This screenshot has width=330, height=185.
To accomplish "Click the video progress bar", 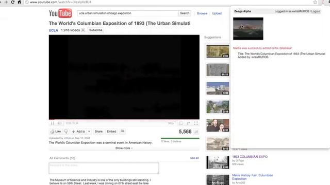I will pos(124,120).
